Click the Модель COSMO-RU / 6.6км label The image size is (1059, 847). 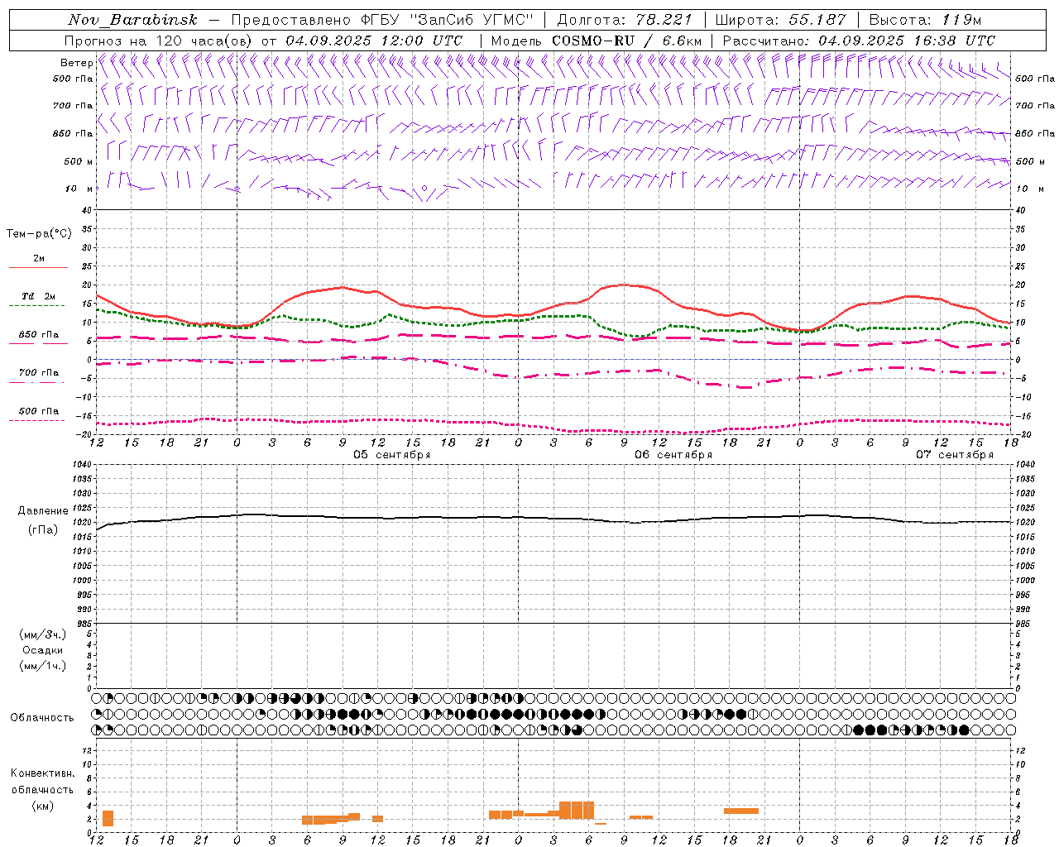coord(596,41)
